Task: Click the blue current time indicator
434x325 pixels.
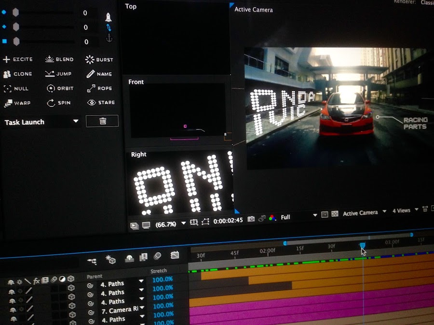Action: (362, 246)
